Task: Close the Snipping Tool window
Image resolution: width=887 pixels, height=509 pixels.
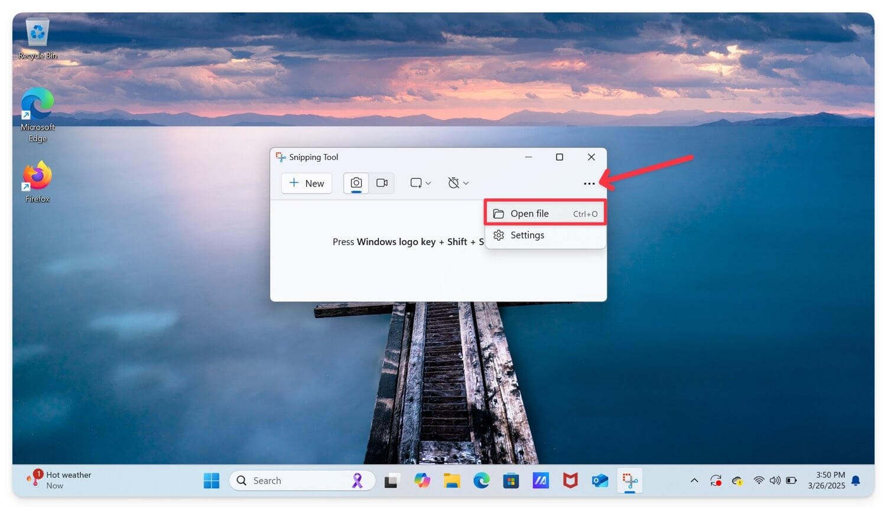Action: tap(591, 157)
